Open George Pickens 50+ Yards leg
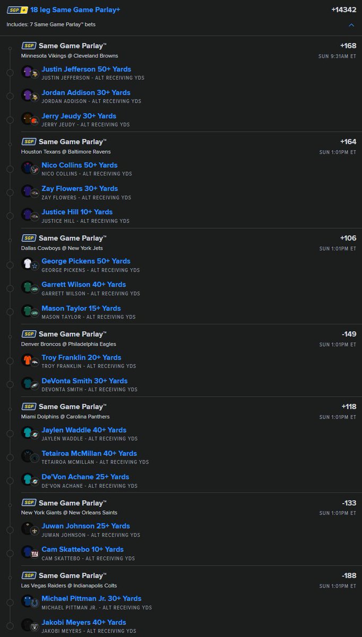The height and width of the screenshot is (637, 362). [x=86, y=261]
